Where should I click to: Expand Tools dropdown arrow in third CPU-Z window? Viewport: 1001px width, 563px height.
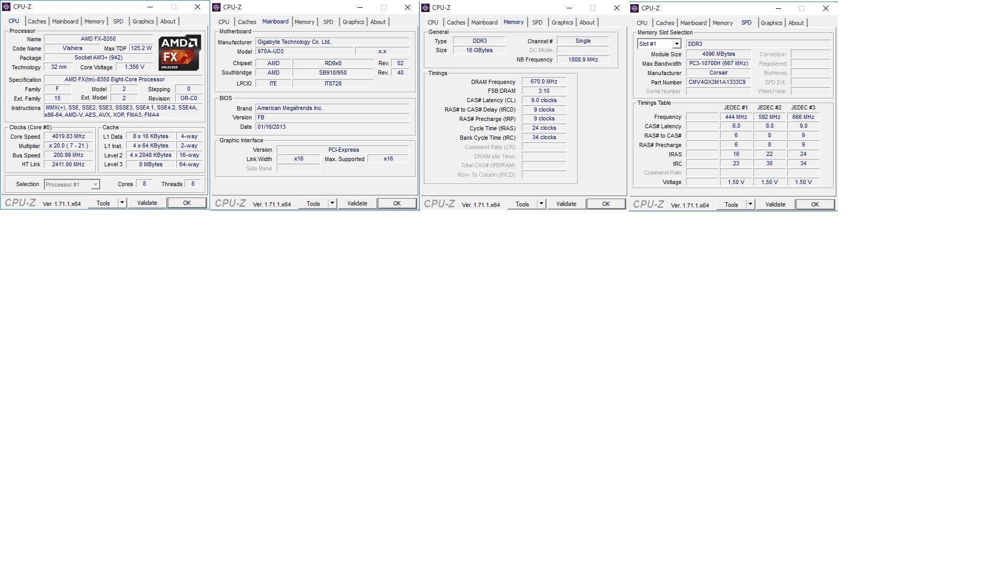pyautogui.click(x=541, y=204)
